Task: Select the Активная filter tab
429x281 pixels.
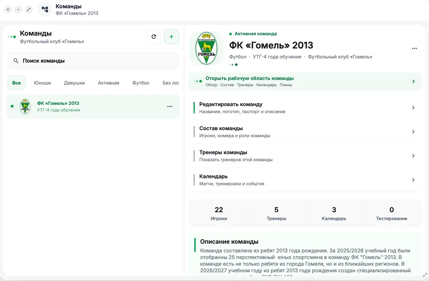Action: coord(109,83)
